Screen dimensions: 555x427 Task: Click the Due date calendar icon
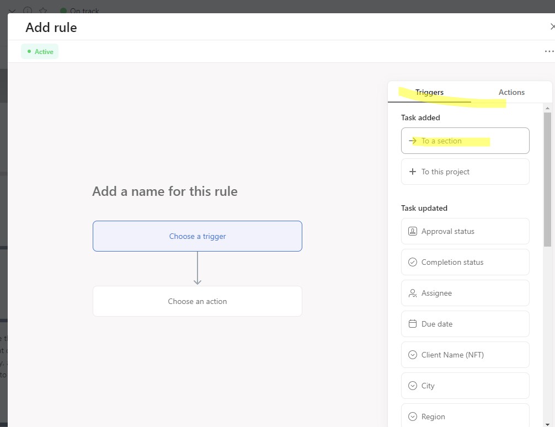coord(412,324)
